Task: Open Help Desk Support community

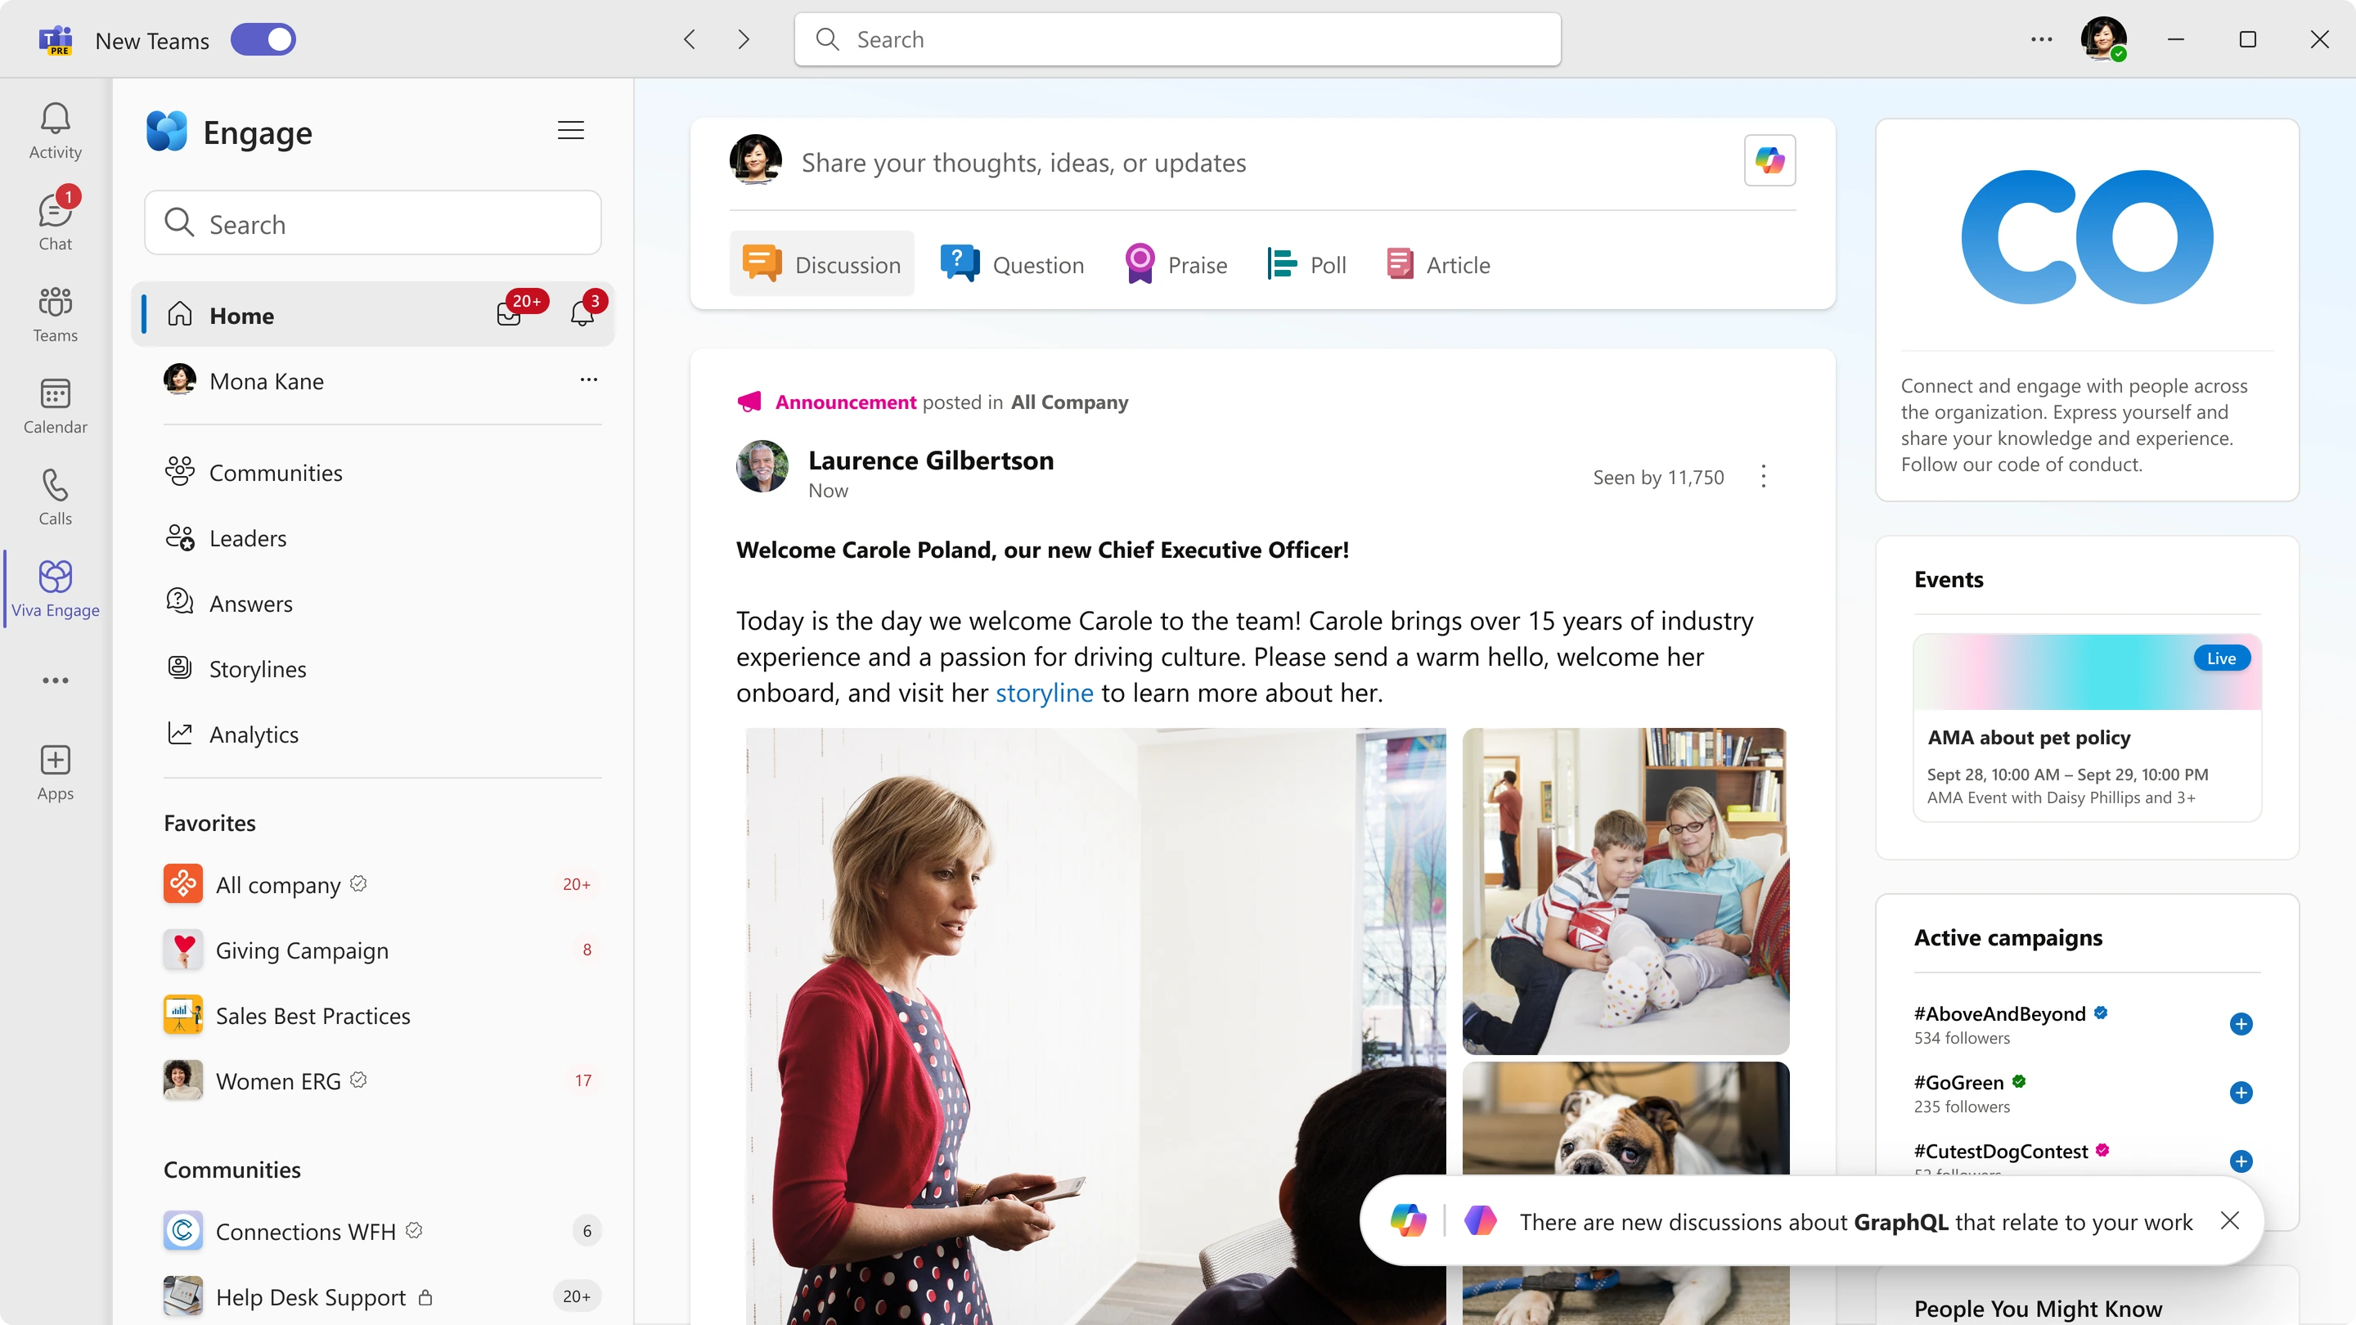Action: [380, 1296]
